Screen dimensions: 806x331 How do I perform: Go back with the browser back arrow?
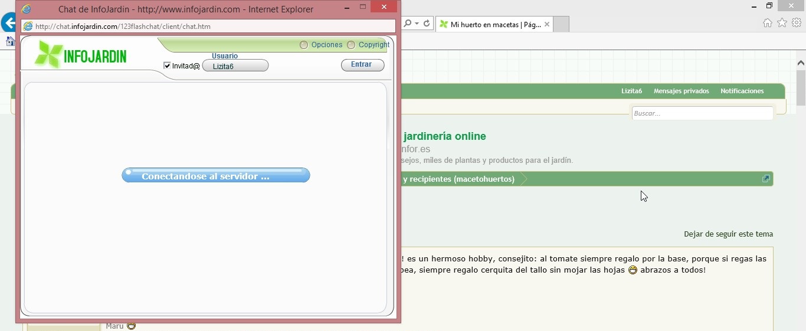point(8,24)
